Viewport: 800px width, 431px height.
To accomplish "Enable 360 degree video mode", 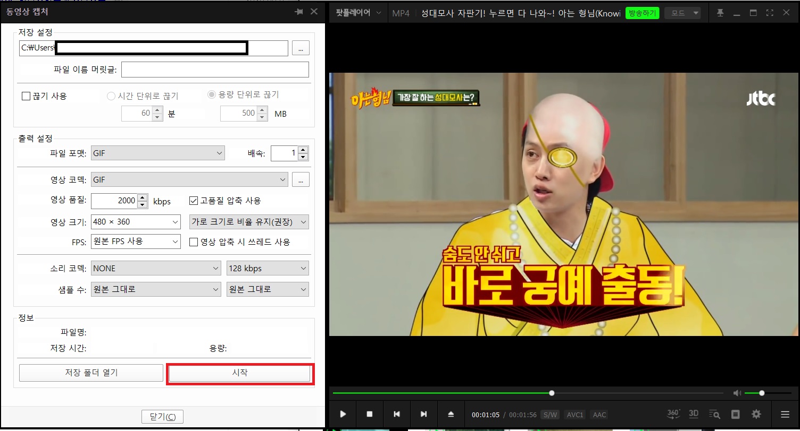I will tap(673, 414).
